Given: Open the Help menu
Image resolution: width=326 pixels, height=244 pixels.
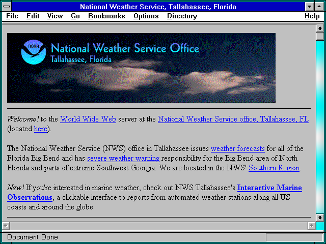Looking at the screenshot, I should (x=312, y=16).
